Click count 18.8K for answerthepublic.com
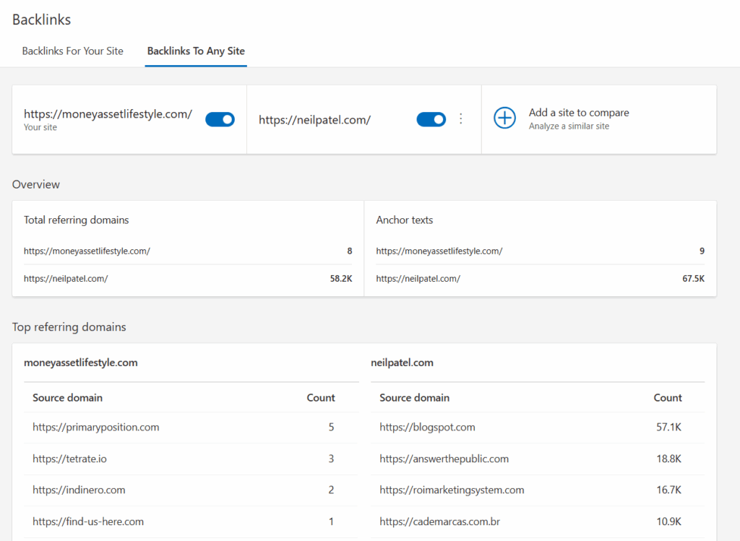 pyautogui.click(x=668, y=459)
